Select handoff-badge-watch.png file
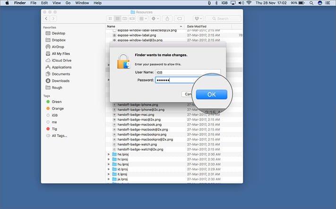 tap(137, 145)
